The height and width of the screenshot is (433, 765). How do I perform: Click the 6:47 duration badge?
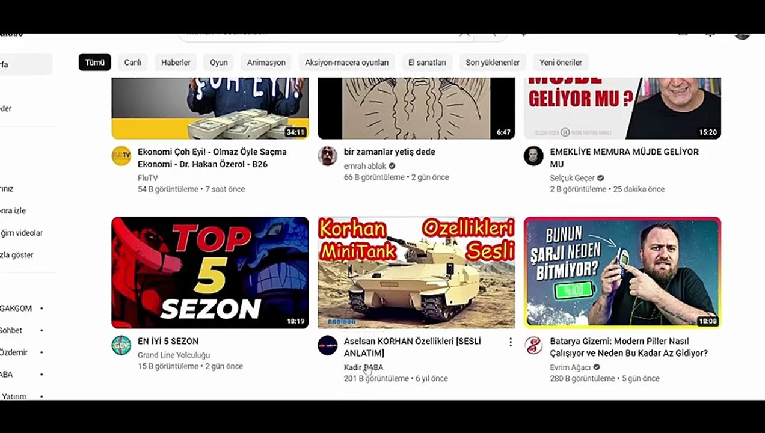pyautogui.click(x=503, y=132)
